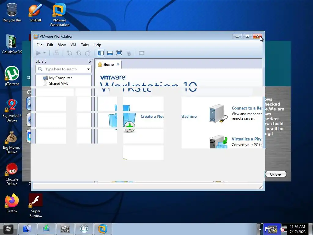Show hidden tray icons arrow
This screenshot has height=235, width=313.
pos(260,229)
